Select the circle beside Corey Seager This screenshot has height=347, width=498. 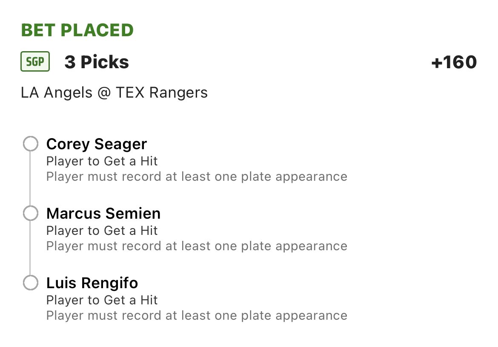[31, 144]
